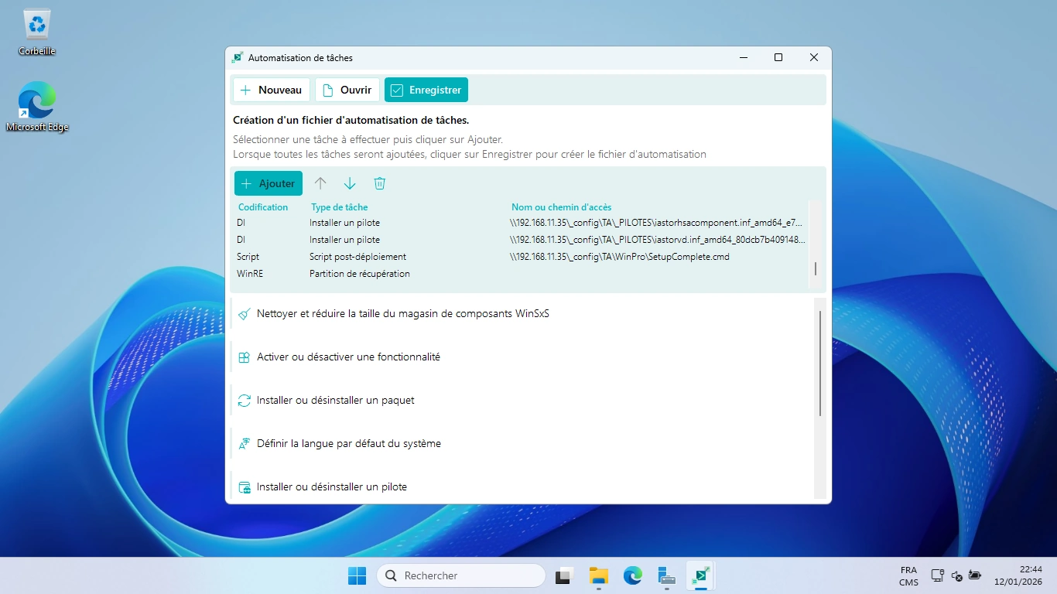Click the move task down arrow icon
Viewport: 1057px width, 594px height.
350,183
